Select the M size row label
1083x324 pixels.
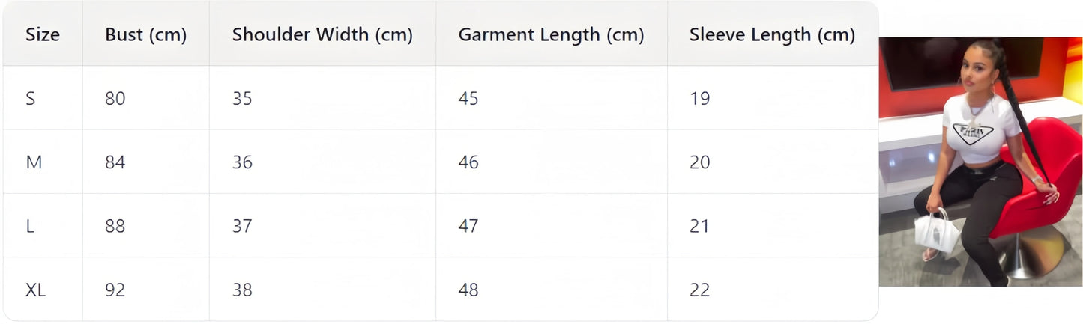[x=34, y=162]
